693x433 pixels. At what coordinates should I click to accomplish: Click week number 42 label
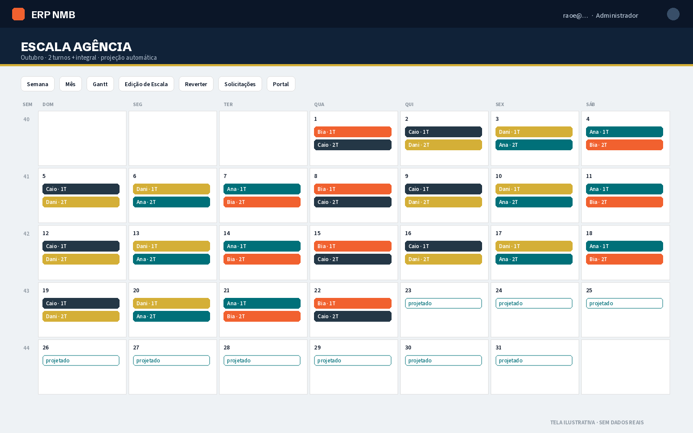[26, 234]
